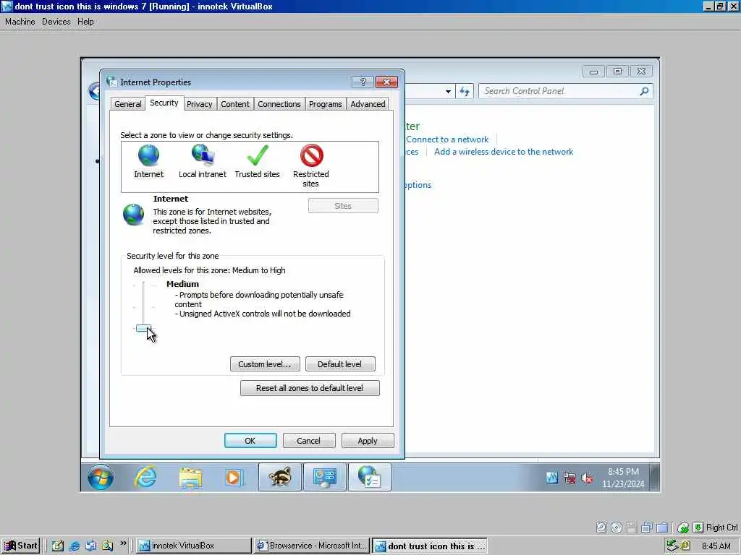
Task: Click host quick launch Outlook Express icon
Action: pos(90,546)
